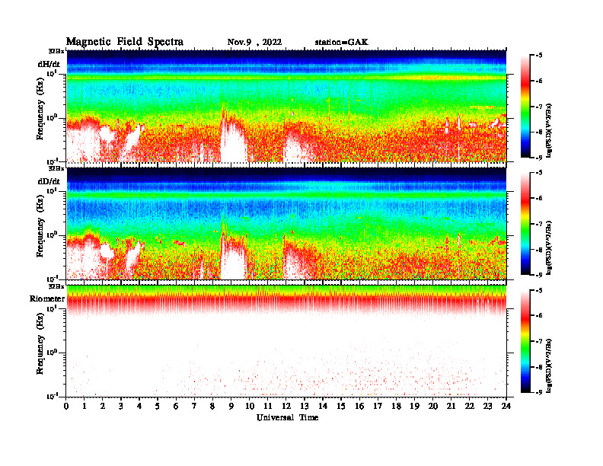Click the -6 value on the Riometer color scale
Image resolution: width=603 pixels, height=466 pixels.
(x=539, y=316)
